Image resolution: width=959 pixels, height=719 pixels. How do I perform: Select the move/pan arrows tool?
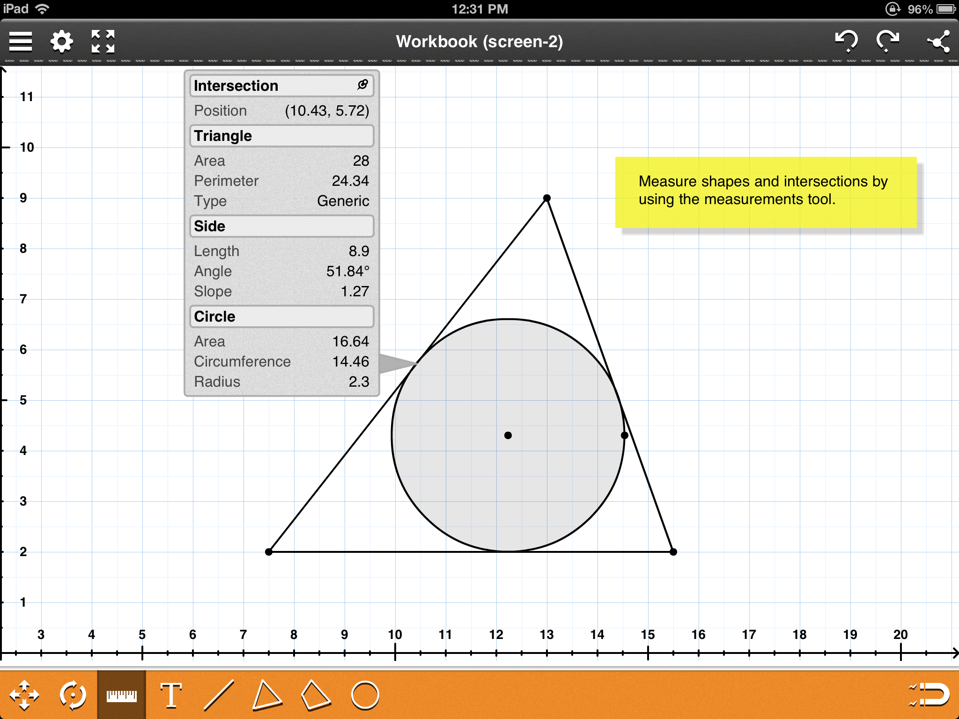click(x=24, y=695)
